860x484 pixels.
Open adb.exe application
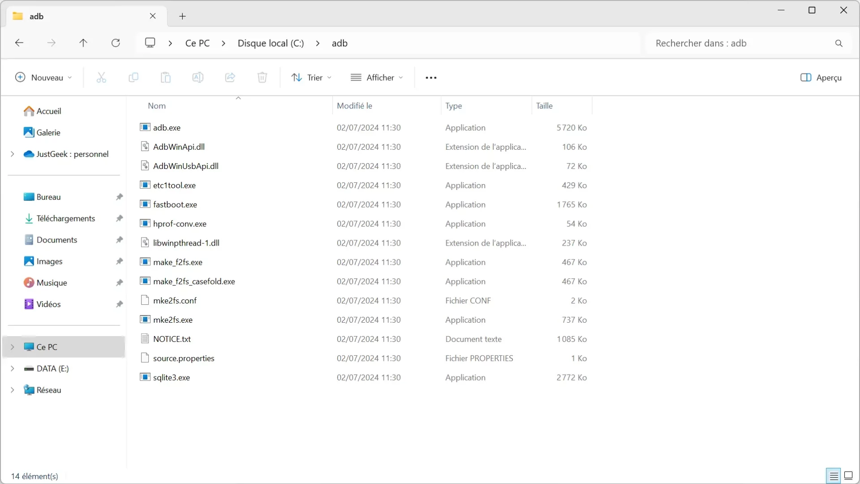[167, 127]
